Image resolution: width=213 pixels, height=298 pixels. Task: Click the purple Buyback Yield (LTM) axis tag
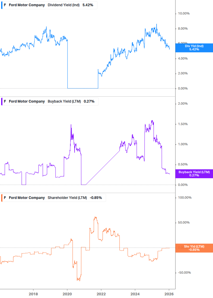[194, 174]
